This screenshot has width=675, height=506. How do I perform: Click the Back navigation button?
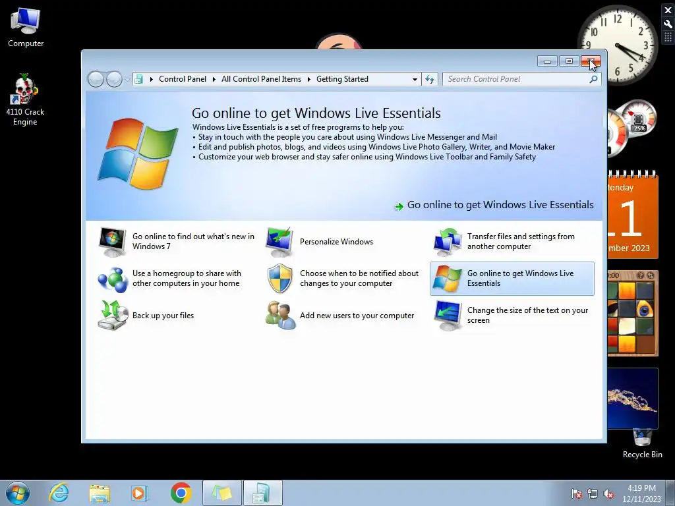click(x=96, y=79)
